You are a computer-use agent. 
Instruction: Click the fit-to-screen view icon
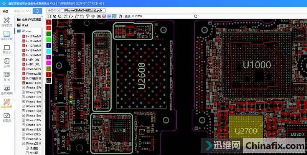(66, 16)
